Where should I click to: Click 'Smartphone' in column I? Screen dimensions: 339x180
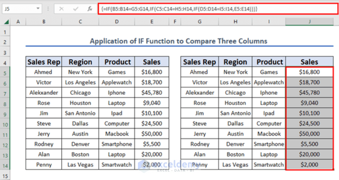pos(269,144)
